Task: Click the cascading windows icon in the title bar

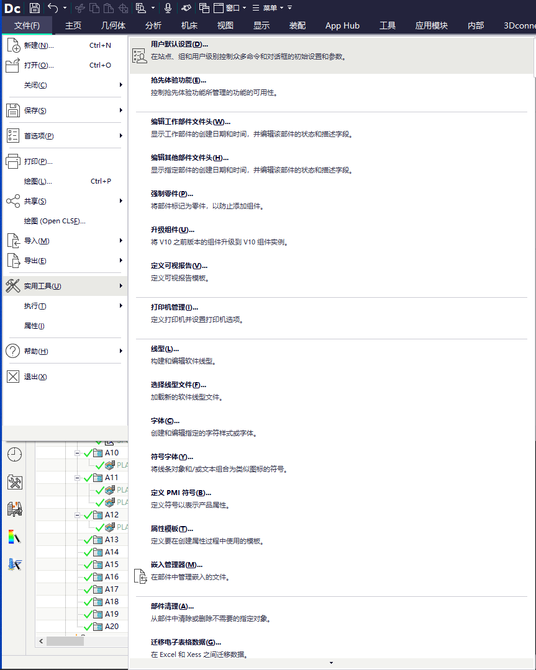Action: pos(204,7)
